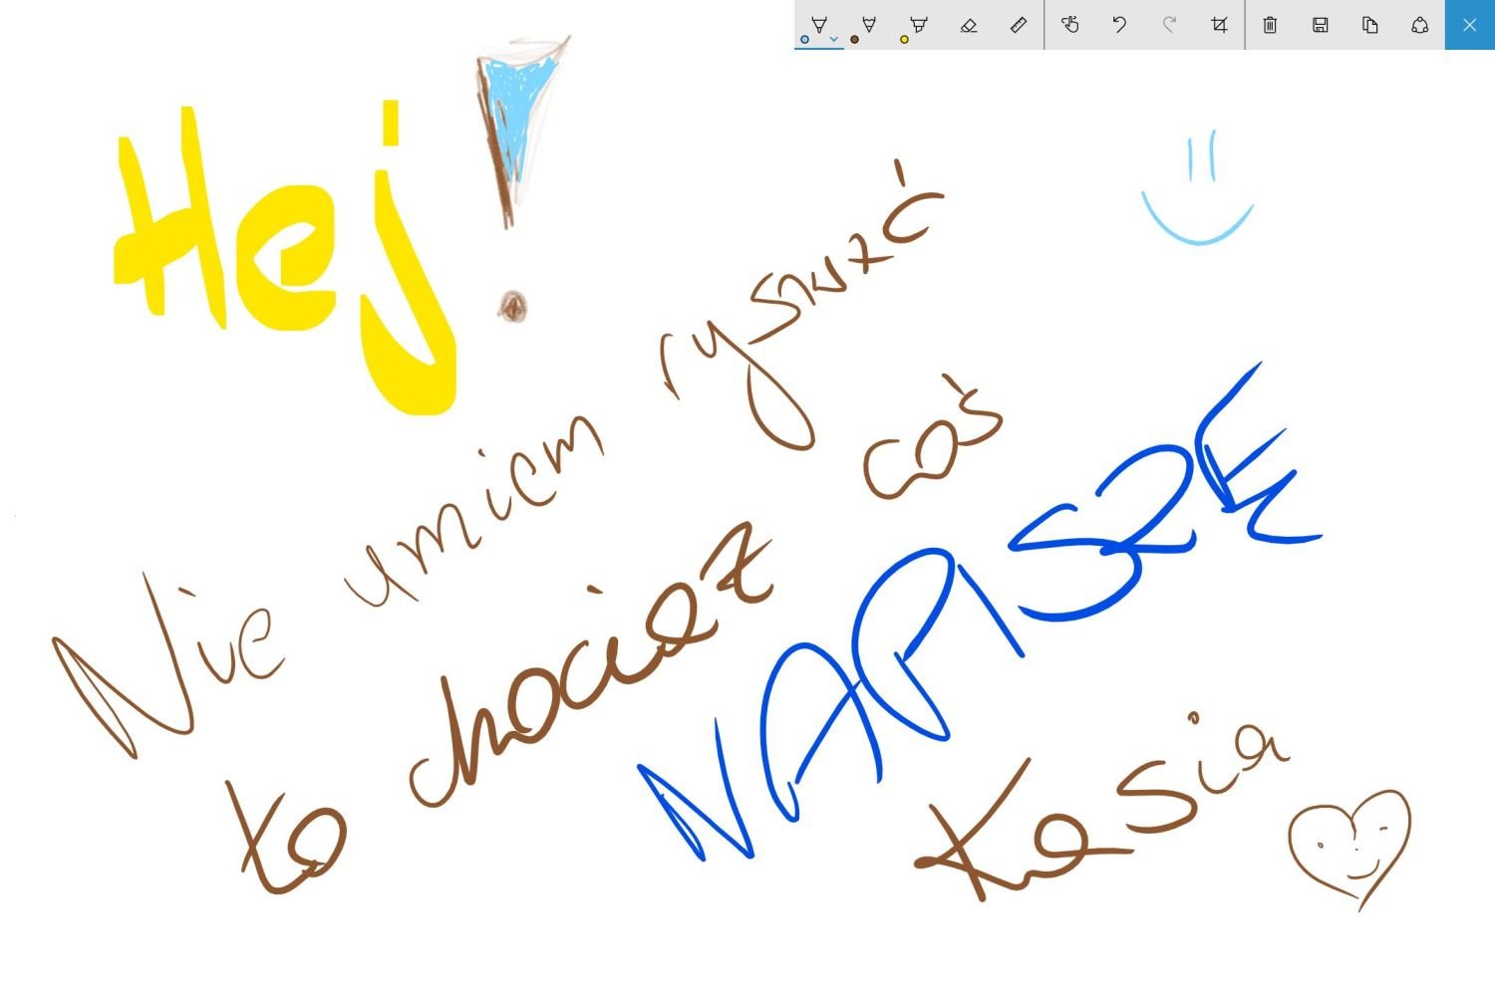Activate the crop tool

tap(1219, 24)
